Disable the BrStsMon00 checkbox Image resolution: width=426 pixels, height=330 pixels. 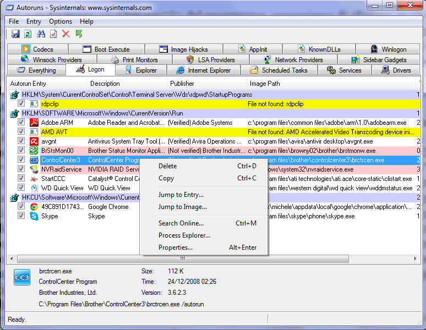pos(21,150)
